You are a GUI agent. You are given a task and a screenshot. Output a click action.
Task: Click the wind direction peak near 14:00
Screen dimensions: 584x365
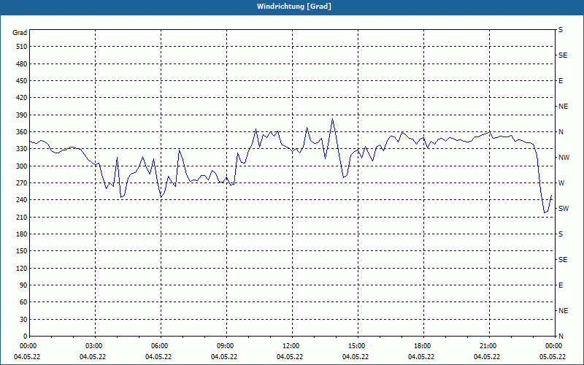click(332, 119)
